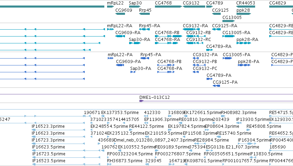This screenshot has width=293, height=166.
Task: Click the CG4789-PA protein label
Action: pyautogui.click(x=219, y=75)
